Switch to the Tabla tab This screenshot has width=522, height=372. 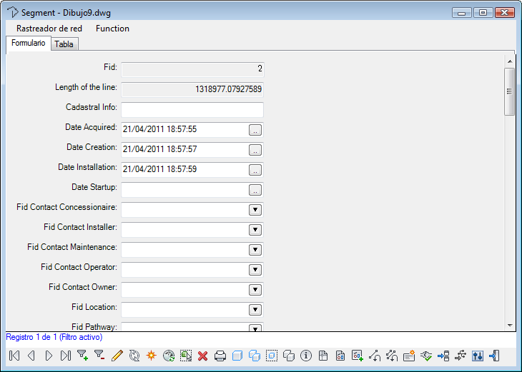tap(64, 44)
